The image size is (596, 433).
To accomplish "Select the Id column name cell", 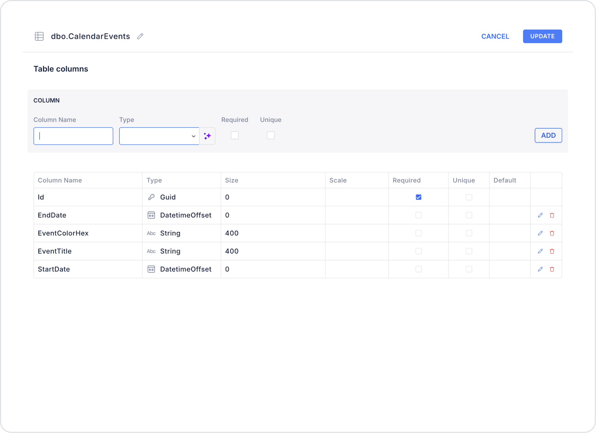I will coord(88,197).
